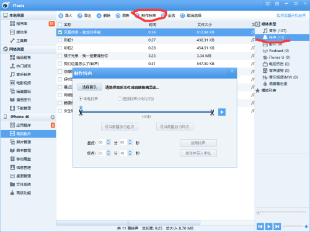Click the 全选 select all toolbar button
310x232 pixels.
tap(168, 15)
